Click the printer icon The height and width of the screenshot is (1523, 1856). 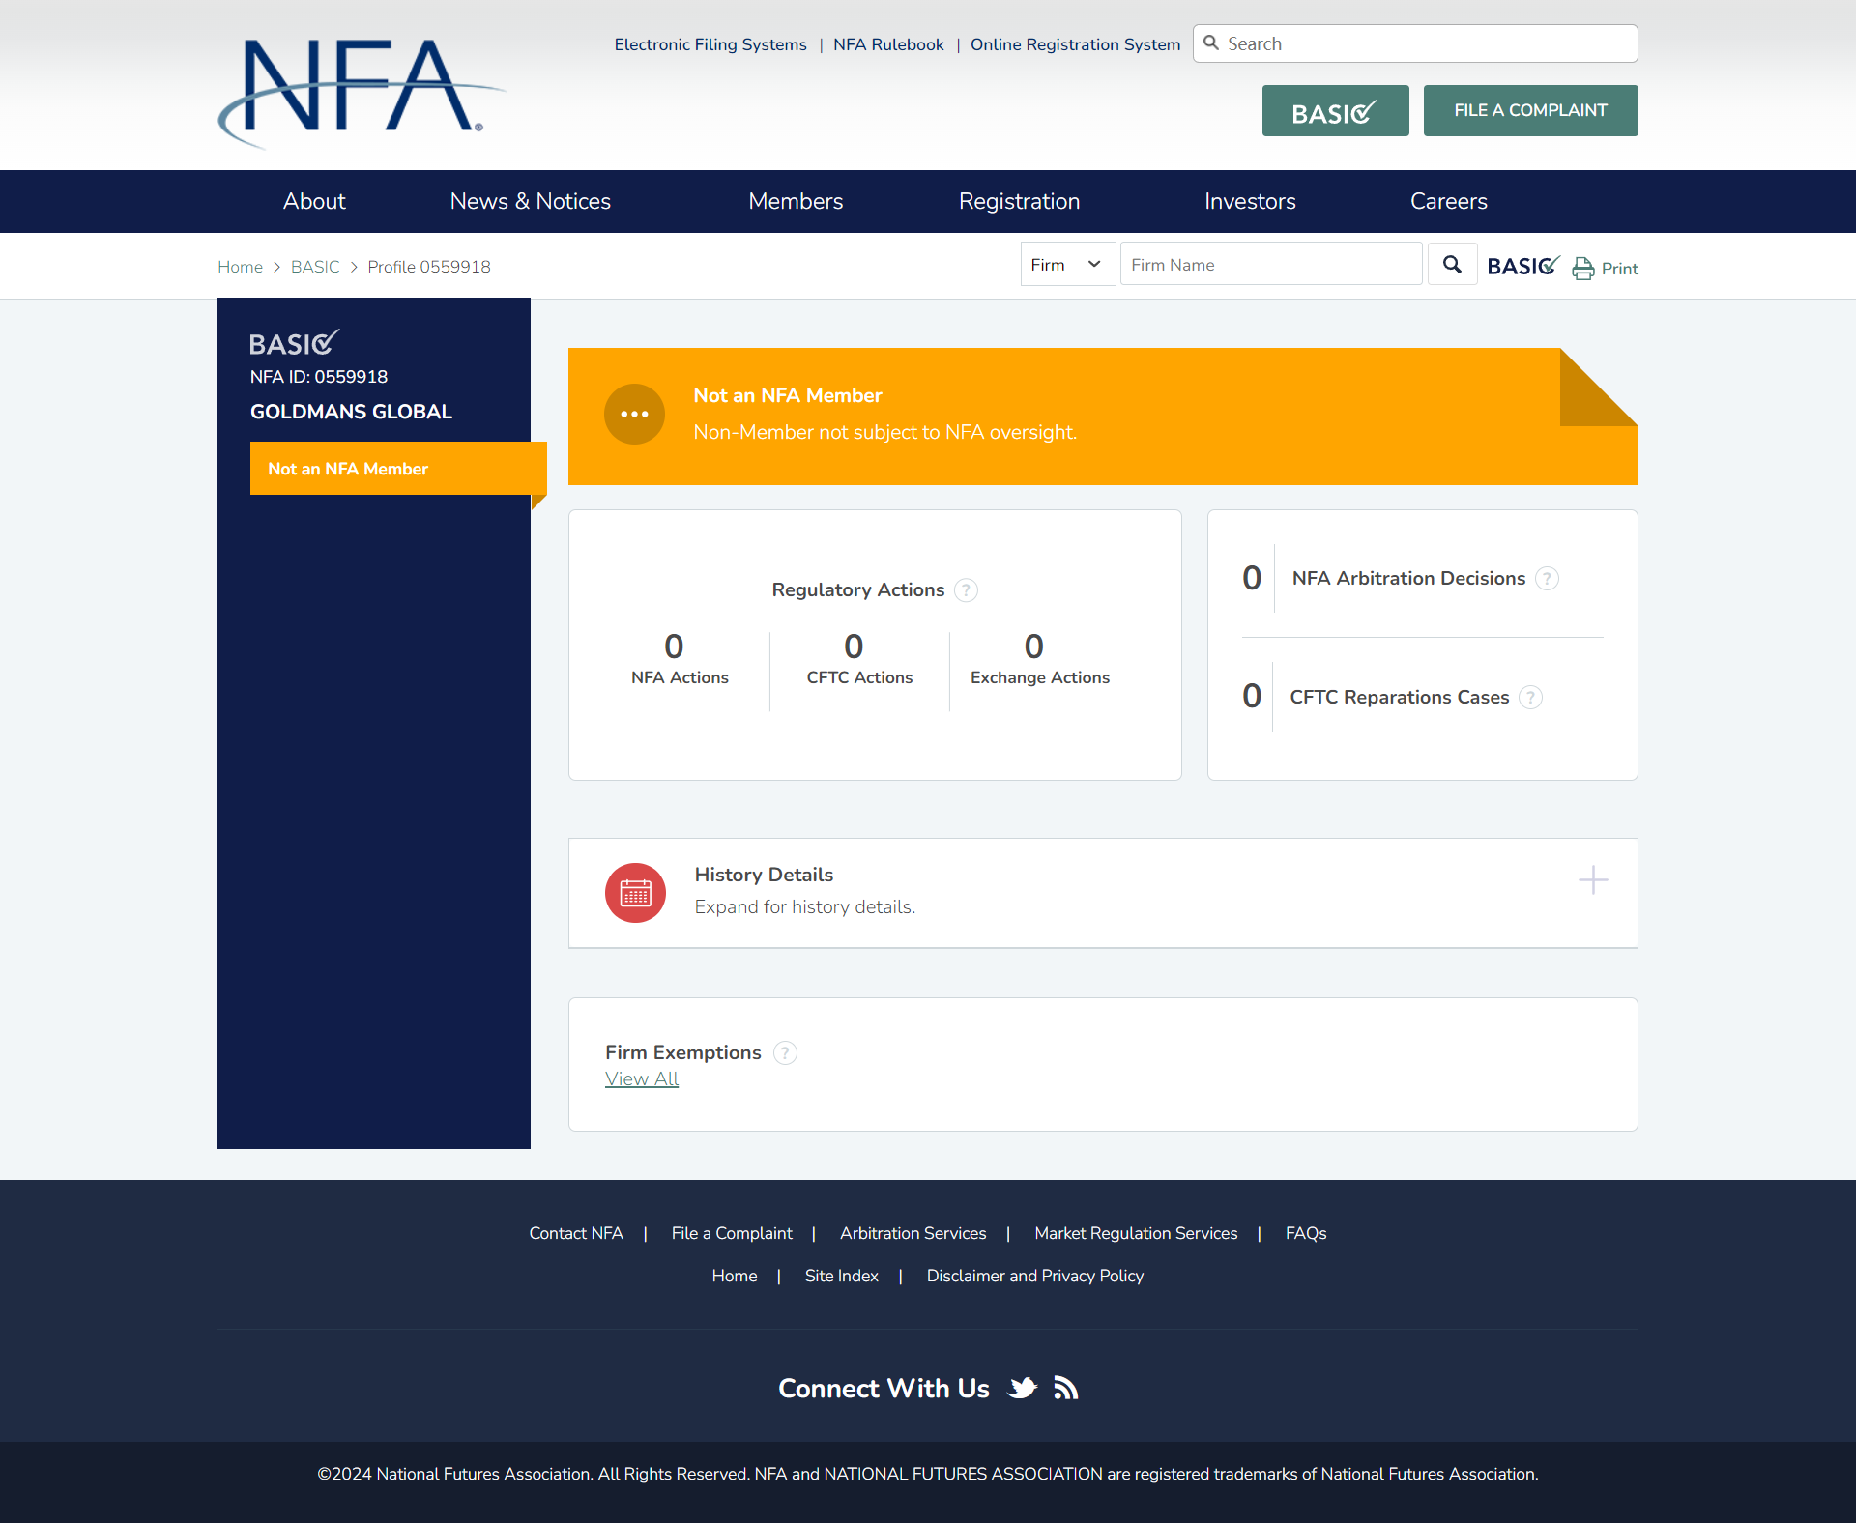[x=1583, y=269]
